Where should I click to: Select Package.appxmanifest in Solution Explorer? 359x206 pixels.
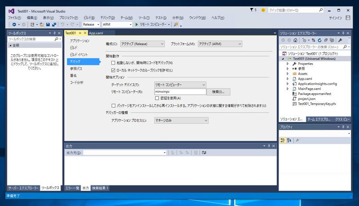315,94
